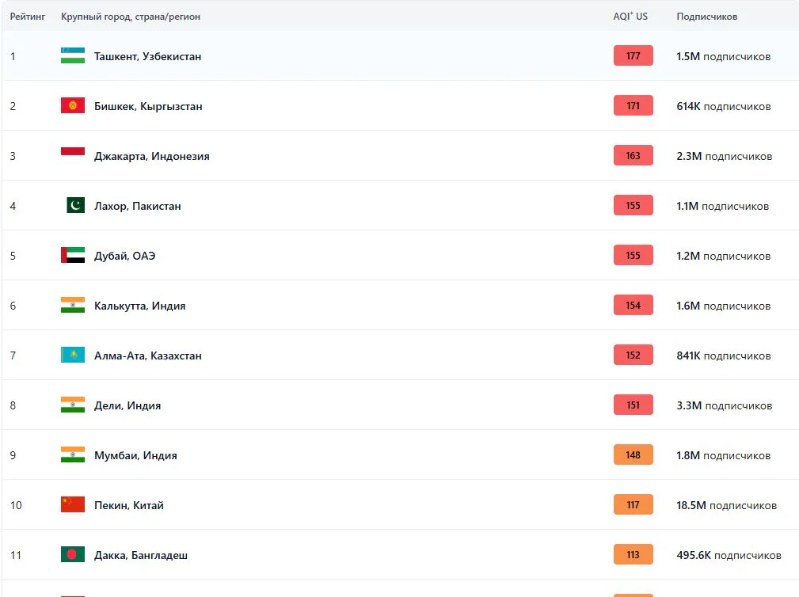Click the Bangladesh flag icon
This screenshot has height=597, width=799.
(x=73, y=555)
